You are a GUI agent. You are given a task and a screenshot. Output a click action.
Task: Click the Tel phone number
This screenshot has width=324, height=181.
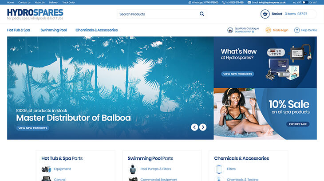(237, 3)
